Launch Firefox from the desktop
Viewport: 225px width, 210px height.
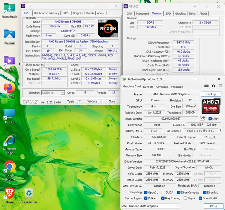[10, 90]
